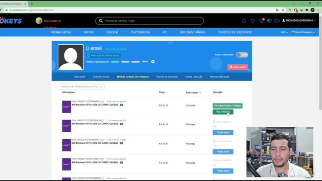322x181 pixels.
Task: Click the mobile phone verification link
Action: click(104, 55)
